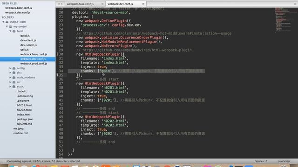Click filename: 'h0202.html' on line 46
Screen dimensions: 298x167
(104, 121)
